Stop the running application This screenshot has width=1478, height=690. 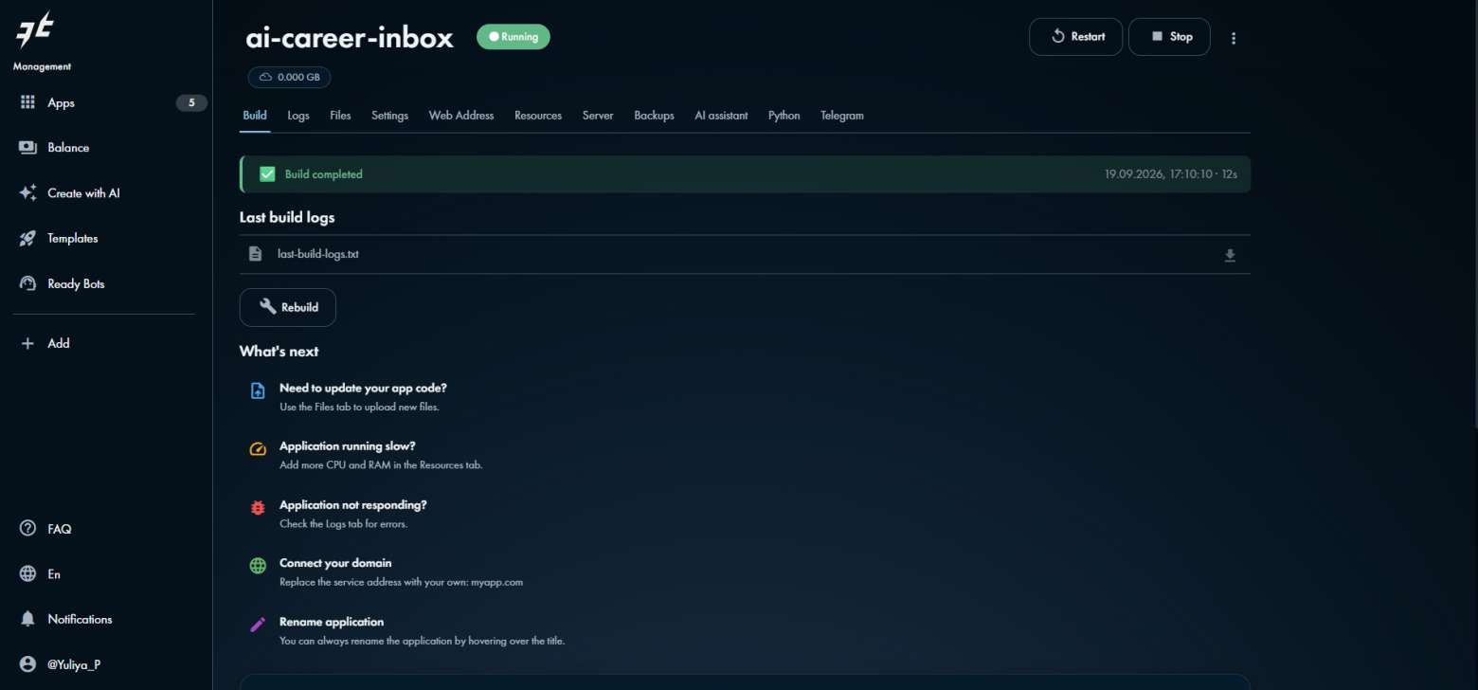tap(1169, 37)
